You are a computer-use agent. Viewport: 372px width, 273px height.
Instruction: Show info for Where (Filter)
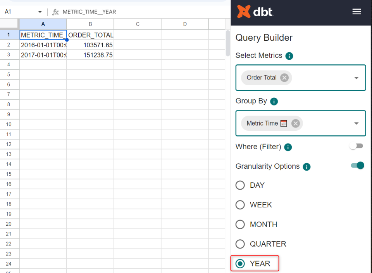click(288, 147)
